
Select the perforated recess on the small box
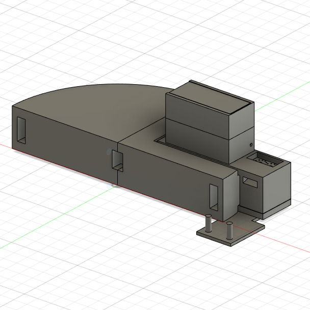tap(265, 160)
